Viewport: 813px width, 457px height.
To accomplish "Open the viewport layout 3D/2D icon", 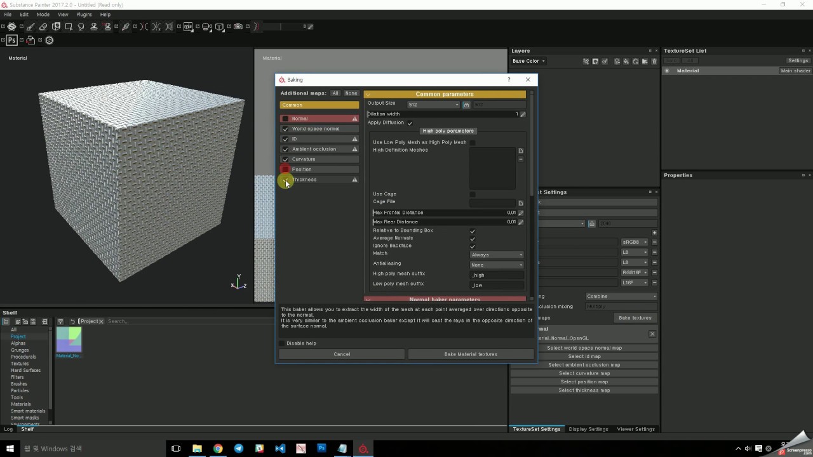I will 188,27.
